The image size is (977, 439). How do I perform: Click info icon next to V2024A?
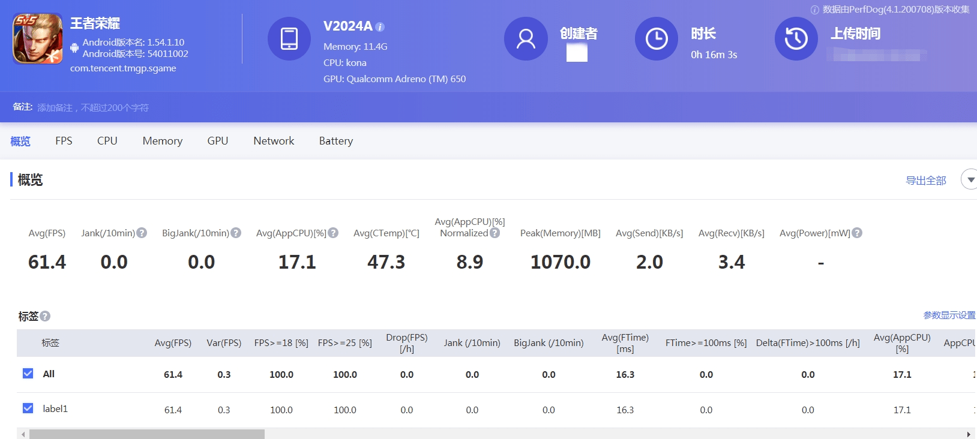[x=380, y=27]
